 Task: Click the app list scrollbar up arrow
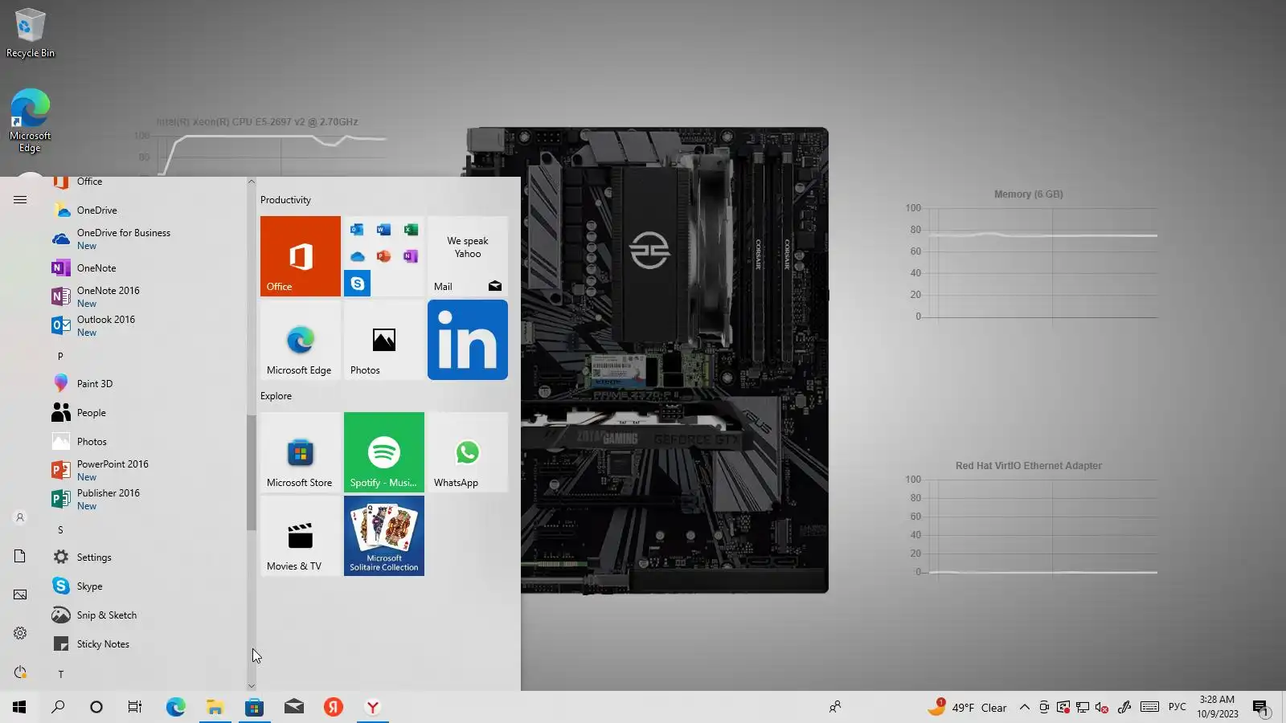252,182
